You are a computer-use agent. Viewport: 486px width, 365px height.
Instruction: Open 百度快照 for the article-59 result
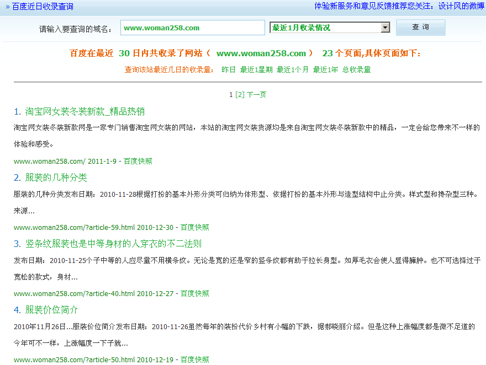pyautogui.click(x=194, y=227)
